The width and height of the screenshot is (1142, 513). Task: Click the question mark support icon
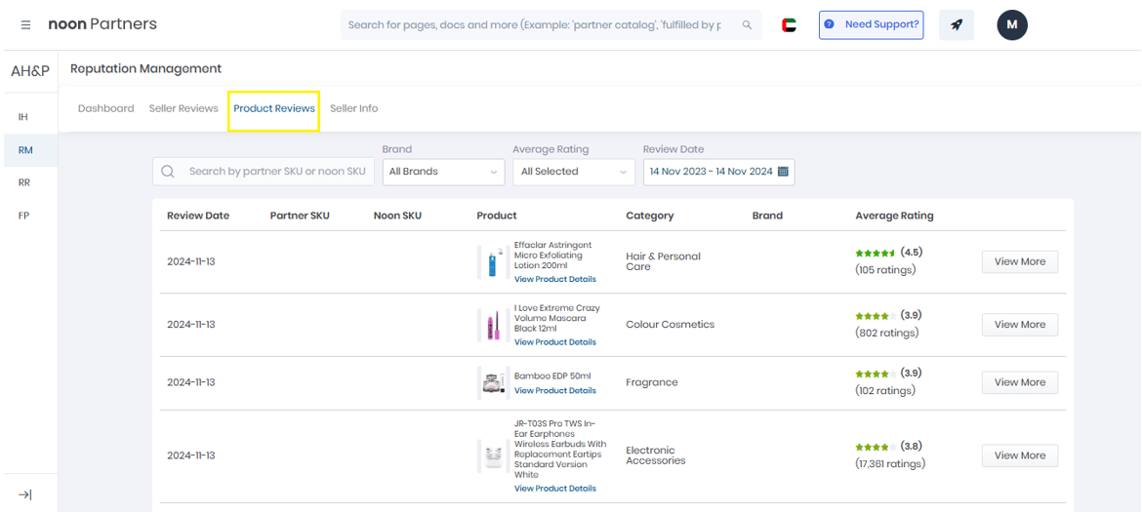pyautogui.click(x=829, y=24)
